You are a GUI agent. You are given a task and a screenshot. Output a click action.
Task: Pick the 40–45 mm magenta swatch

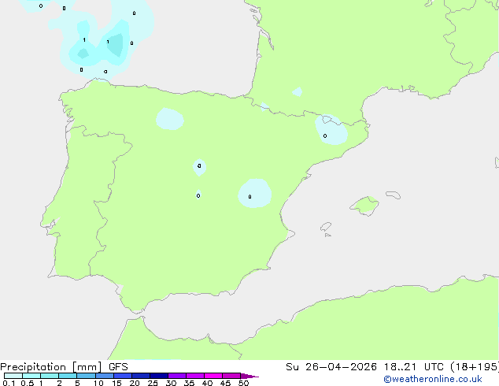tap(213, 376)
